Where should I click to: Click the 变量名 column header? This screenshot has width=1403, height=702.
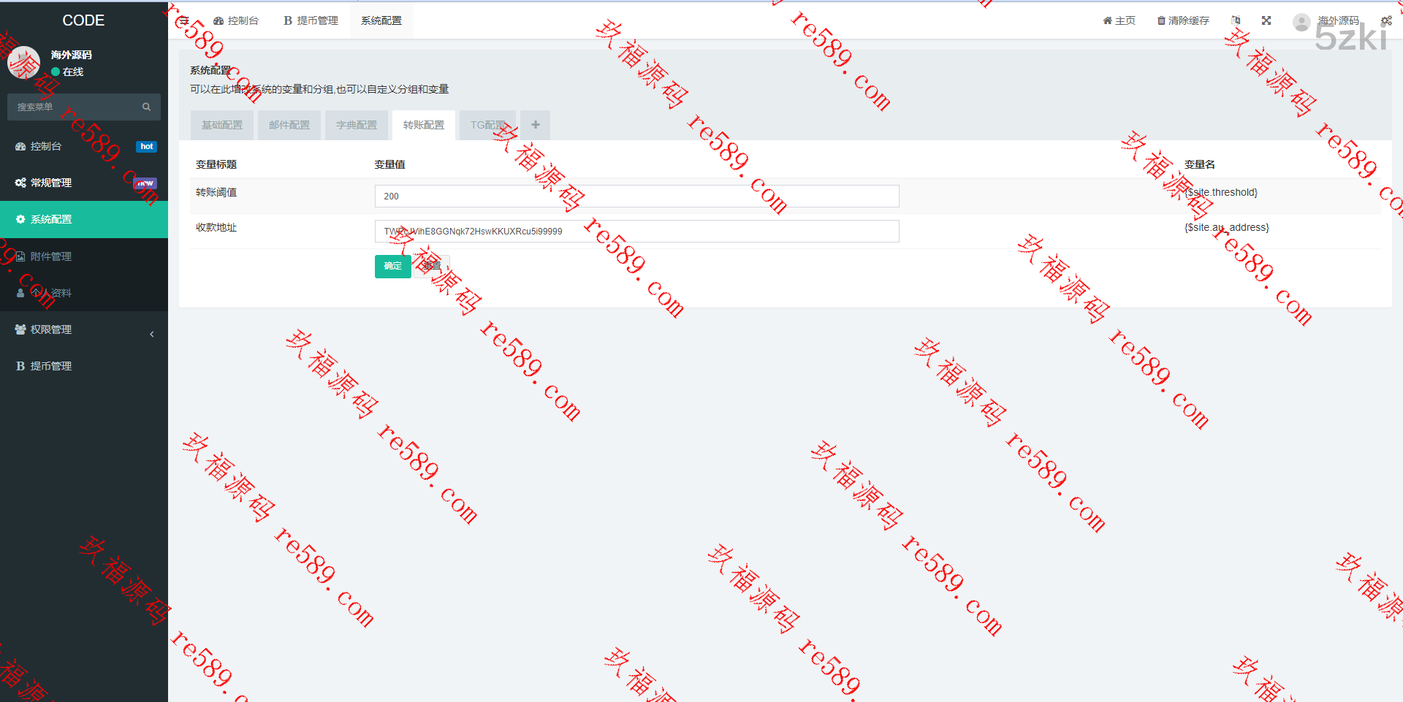click(x=1200, y=164)
